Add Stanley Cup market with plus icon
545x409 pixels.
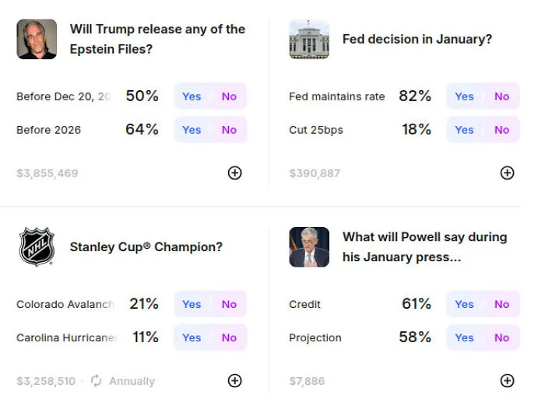[x=234, y=380]
